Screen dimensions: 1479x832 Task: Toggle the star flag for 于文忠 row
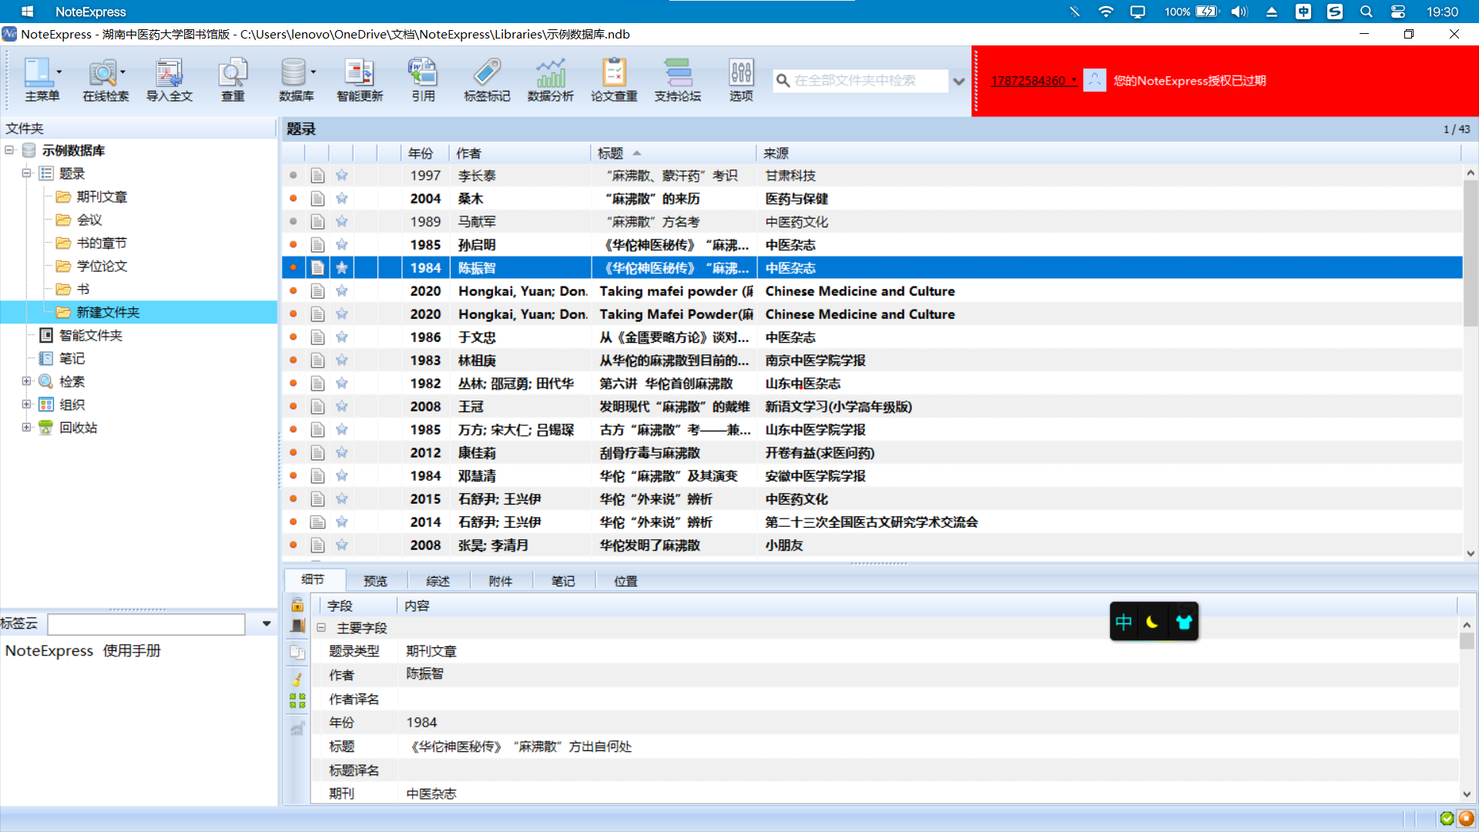(342, 337)
